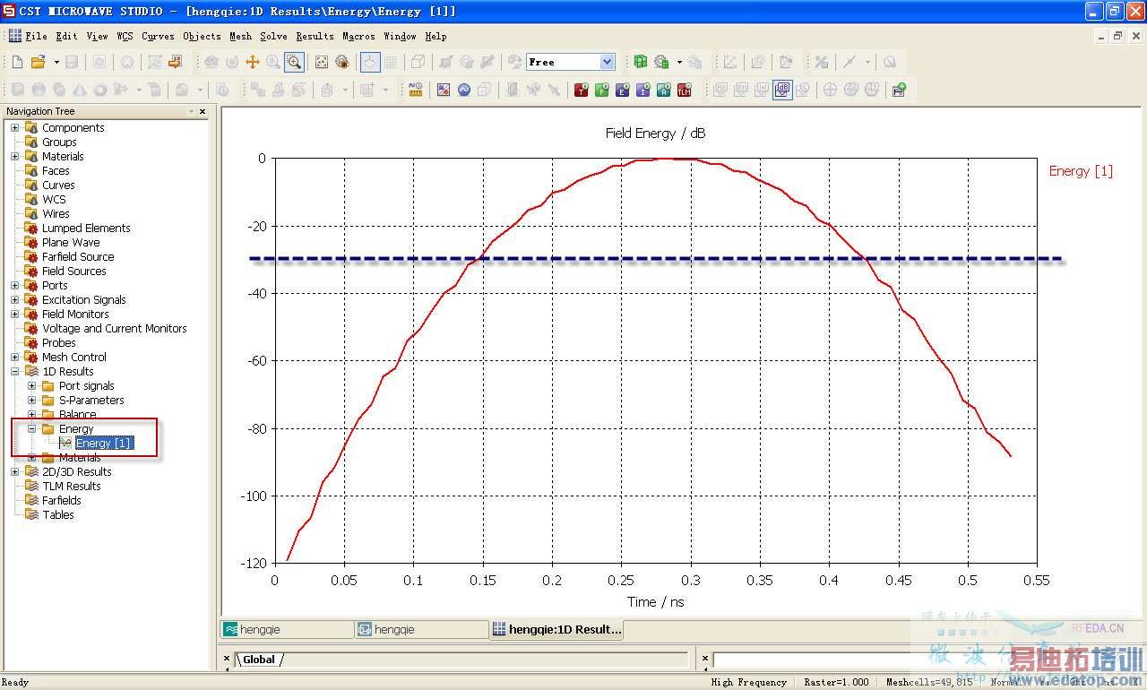Open the Free view mode combo box
This screenshot has width=1147, height=690.
click(x=571, y=62)
